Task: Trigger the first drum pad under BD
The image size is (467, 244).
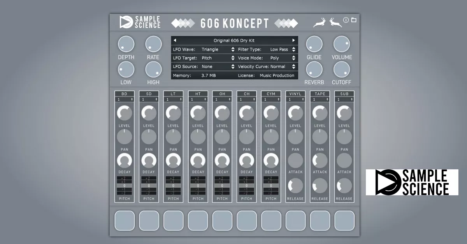Action: coord(125,221)
